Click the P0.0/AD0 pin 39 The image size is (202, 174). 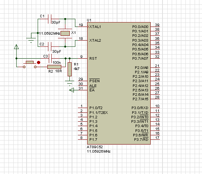[x=155, y=27]
